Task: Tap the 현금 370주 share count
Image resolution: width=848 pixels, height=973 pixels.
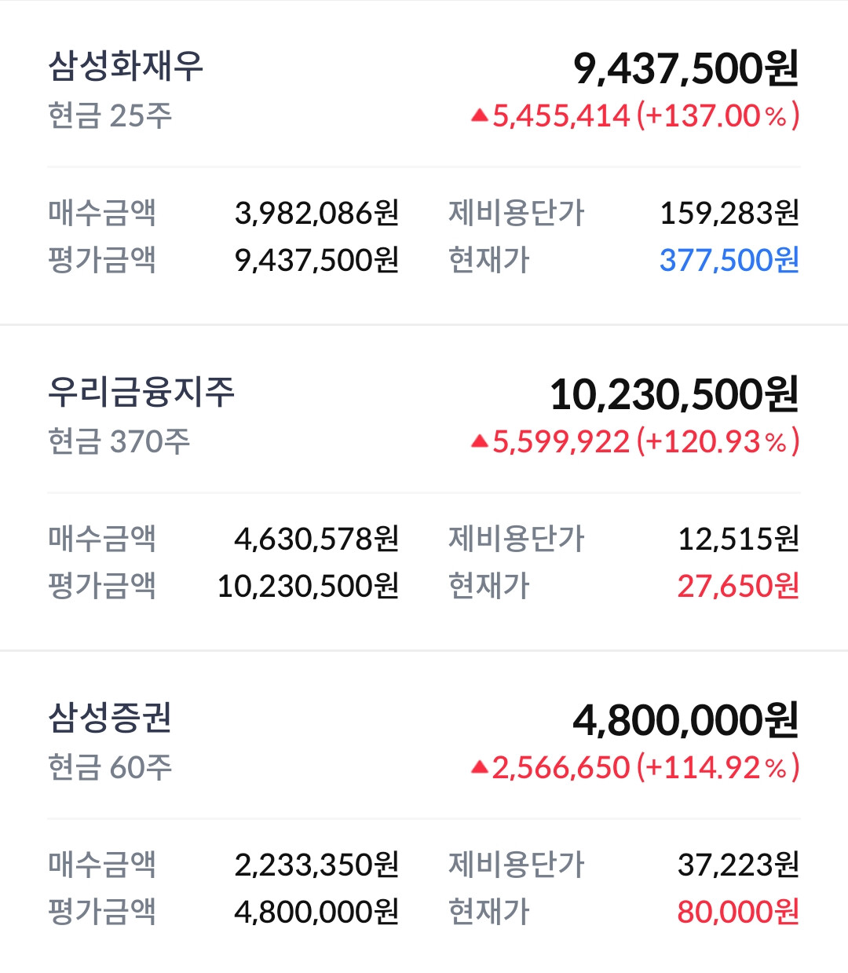Action: pos(119,442)
